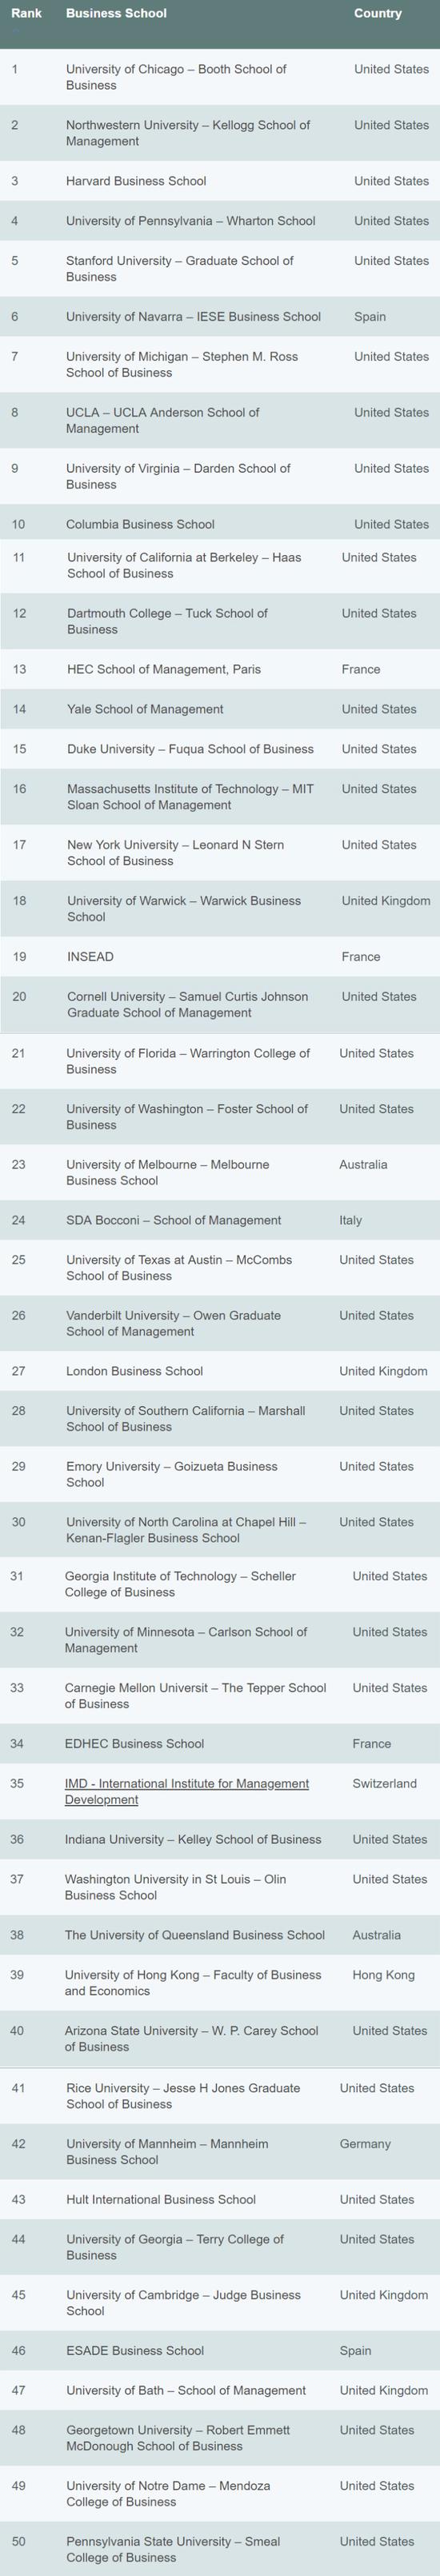The image size is (440, 2576).
Task: Open the IMD International Institute link
Action: click(187, 1791)
